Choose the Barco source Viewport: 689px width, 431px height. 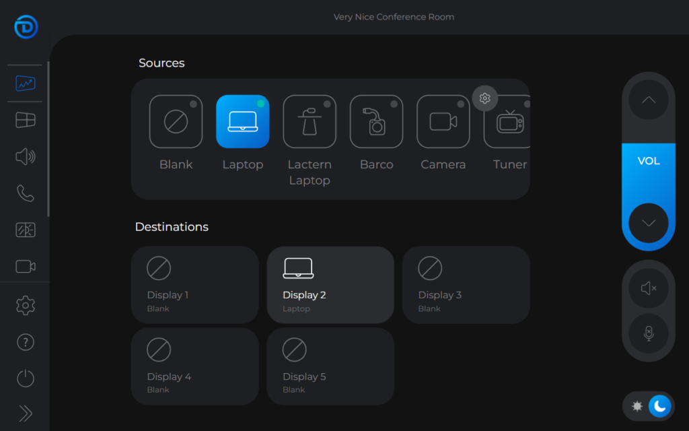click(x=376, y=121)
